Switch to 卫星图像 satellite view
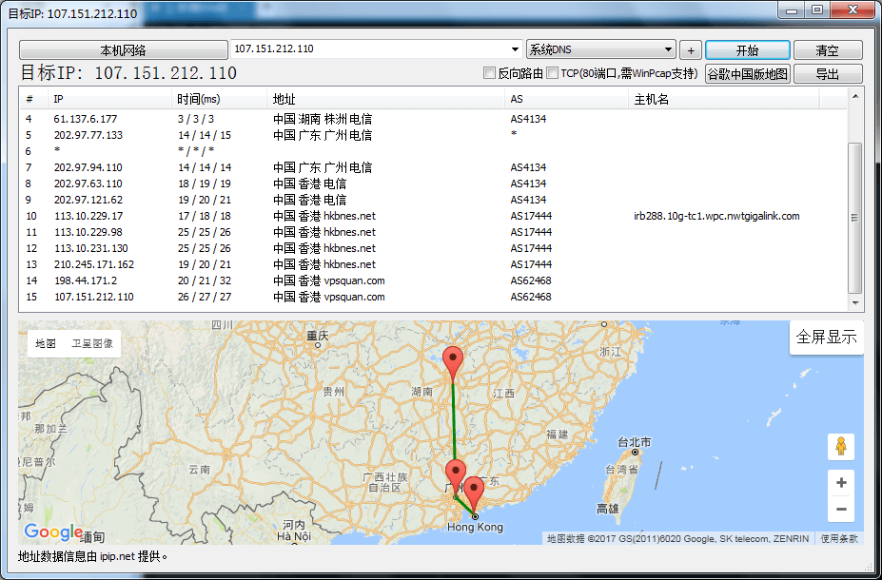The width and height of the screenshot is (882, 580). [x=90, y=342]
